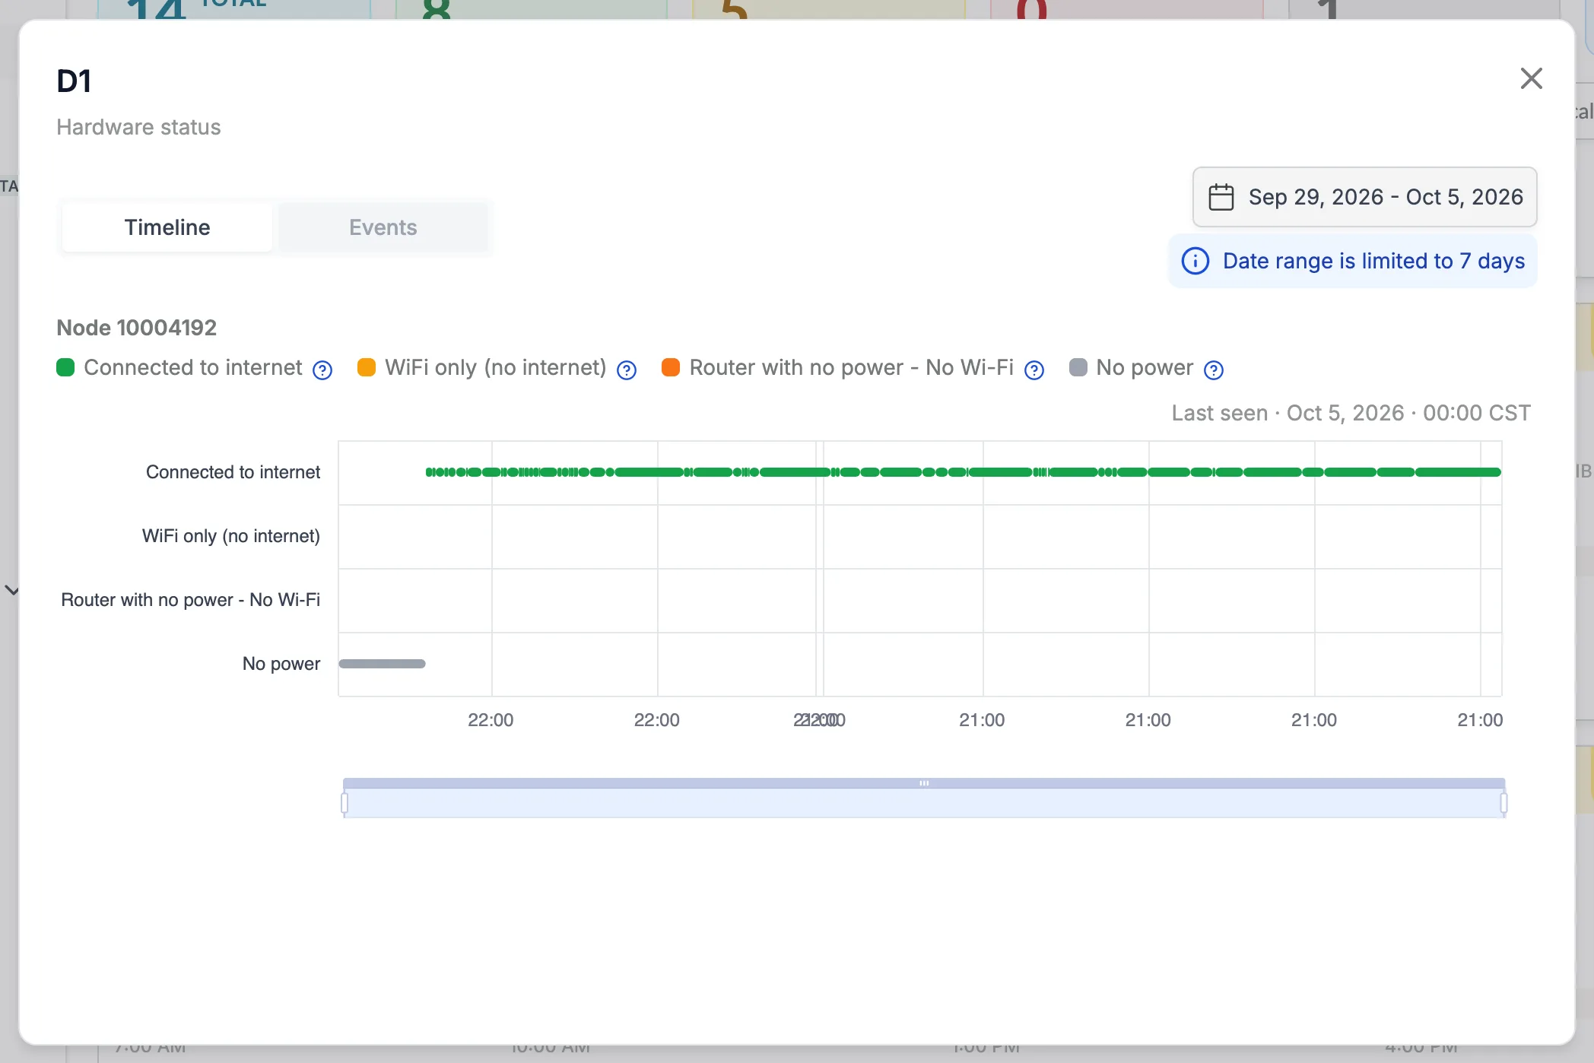
Task: Click the range slider's top grip bar
Action: pos(924,783)
